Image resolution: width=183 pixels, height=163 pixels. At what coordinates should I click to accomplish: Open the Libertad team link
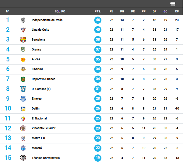[x=37, y=69]
